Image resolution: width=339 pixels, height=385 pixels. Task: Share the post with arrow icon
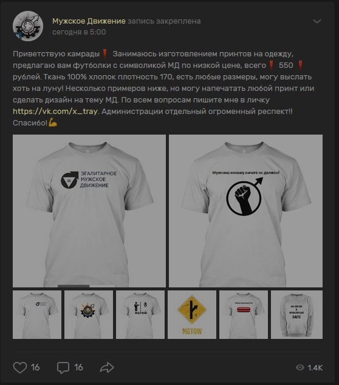(107, 367)
